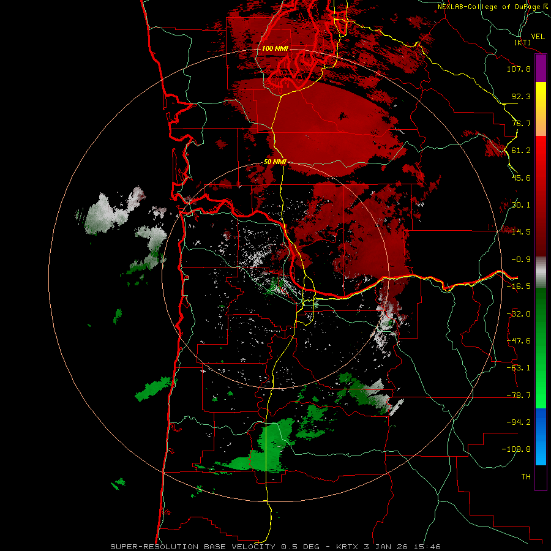Click the 30.1 velocity scale value
Screen dimensions: 551x551
(521, 205)
